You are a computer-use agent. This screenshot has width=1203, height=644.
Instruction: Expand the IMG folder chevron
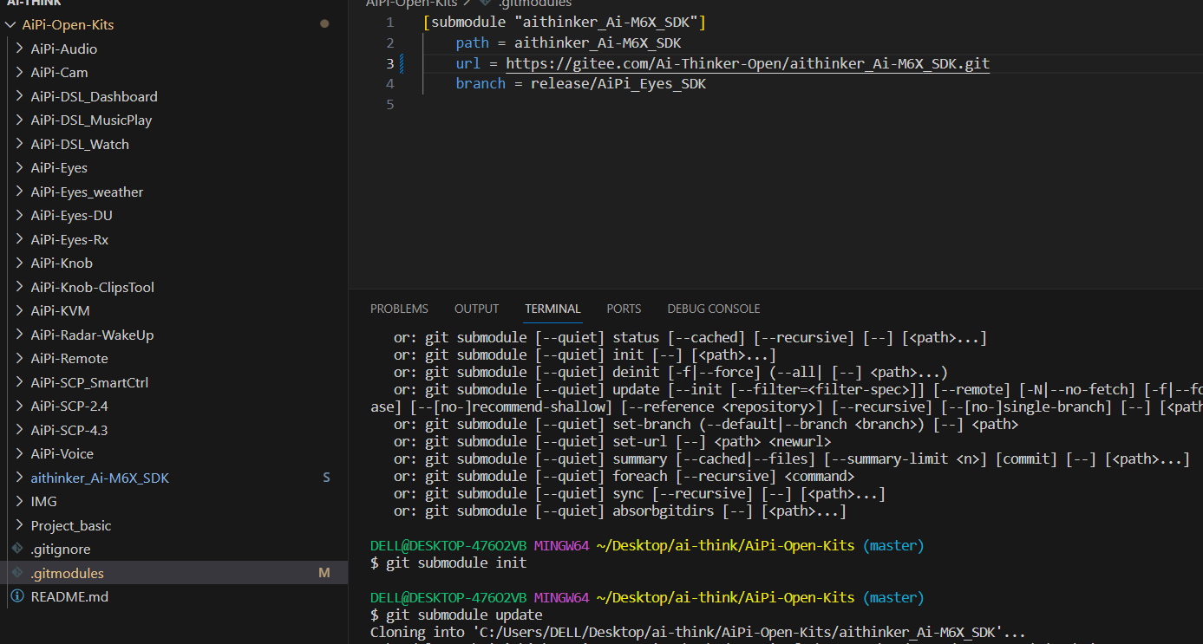click(19, 502)
